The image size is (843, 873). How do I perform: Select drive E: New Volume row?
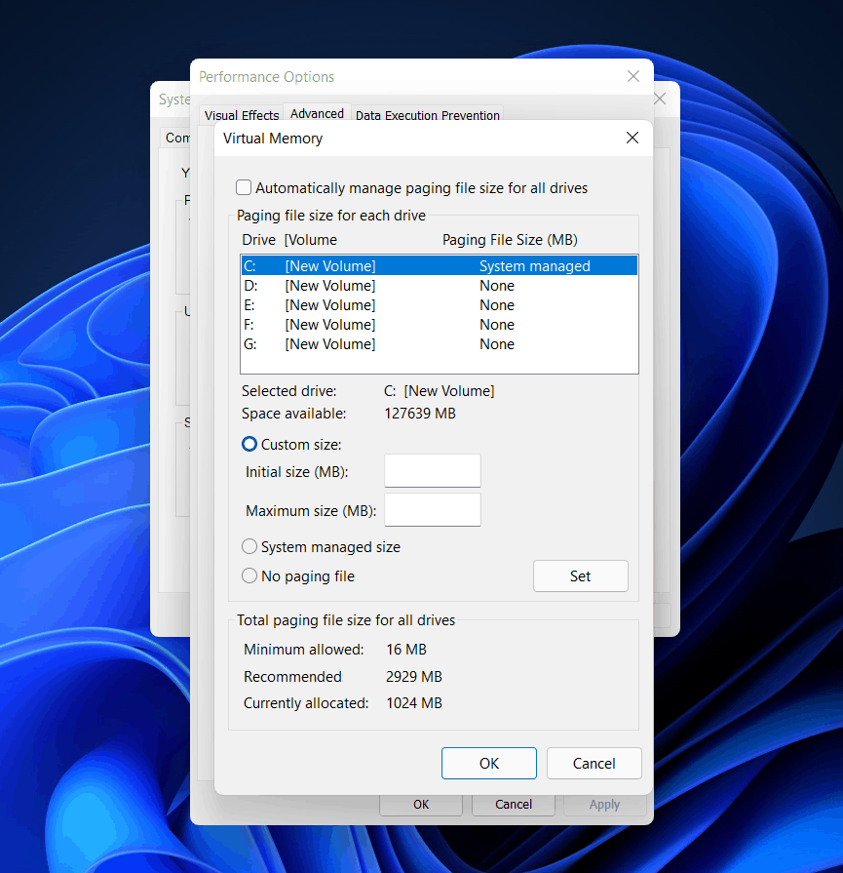pos(440,305)
